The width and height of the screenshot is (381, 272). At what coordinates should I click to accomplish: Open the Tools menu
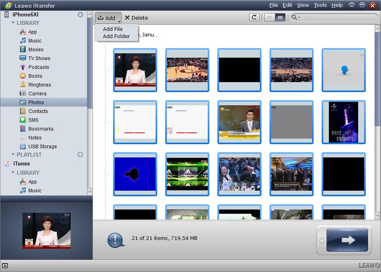click(320, 5)
